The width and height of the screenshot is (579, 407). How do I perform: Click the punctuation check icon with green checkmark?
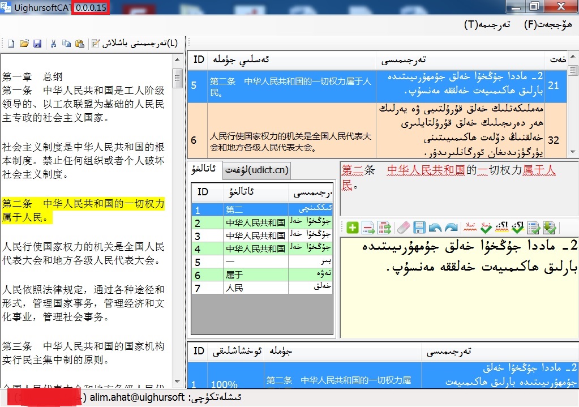point(518,228)
